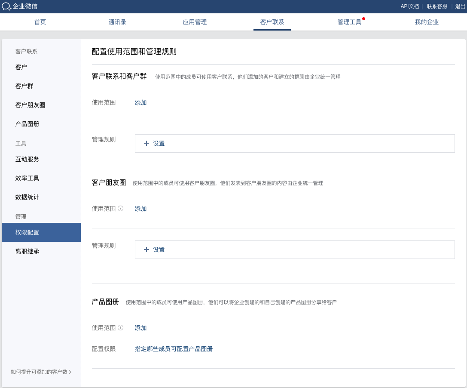Go to 应用管理 tab

195,22
